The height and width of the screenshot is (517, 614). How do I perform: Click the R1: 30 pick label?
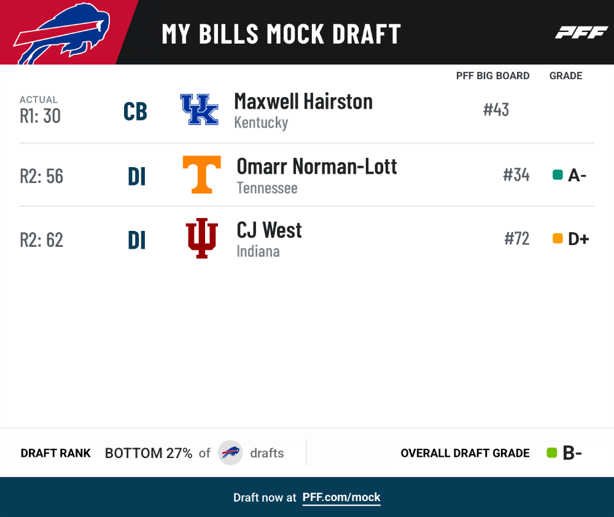[41, 116]
